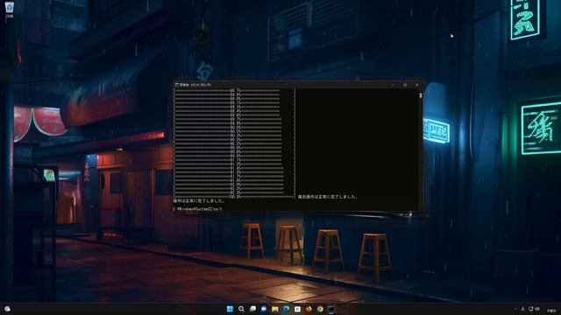The width and height of the screenshot is (561, 315).
Task: Click the System32 exit command prompt line
Action: click(x=197, y=209)
